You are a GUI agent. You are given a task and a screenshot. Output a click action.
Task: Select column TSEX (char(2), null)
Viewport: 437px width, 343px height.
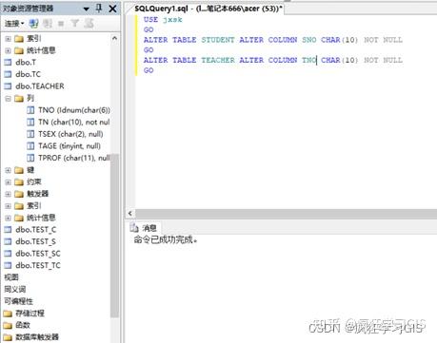tap(70, 134)
